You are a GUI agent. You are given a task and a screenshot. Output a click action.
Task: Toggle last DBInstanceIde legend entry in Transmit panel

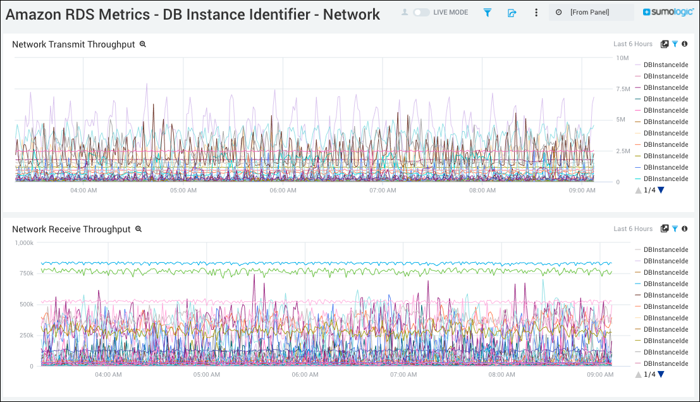(661, 179)
